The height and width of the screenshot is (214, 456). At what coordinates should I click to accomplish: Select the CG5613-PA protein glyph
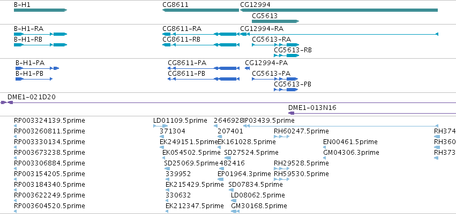click(x=275, y=79)
